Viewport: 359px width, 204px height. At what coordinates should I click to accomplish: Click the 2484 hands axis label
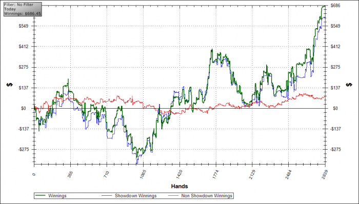[288, 174]
